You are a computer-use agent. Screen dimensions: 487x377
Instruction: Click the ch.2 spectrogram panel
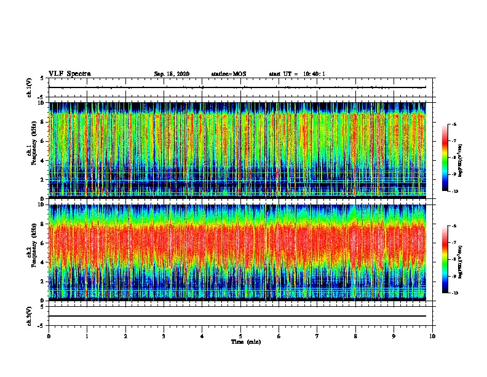237,253
